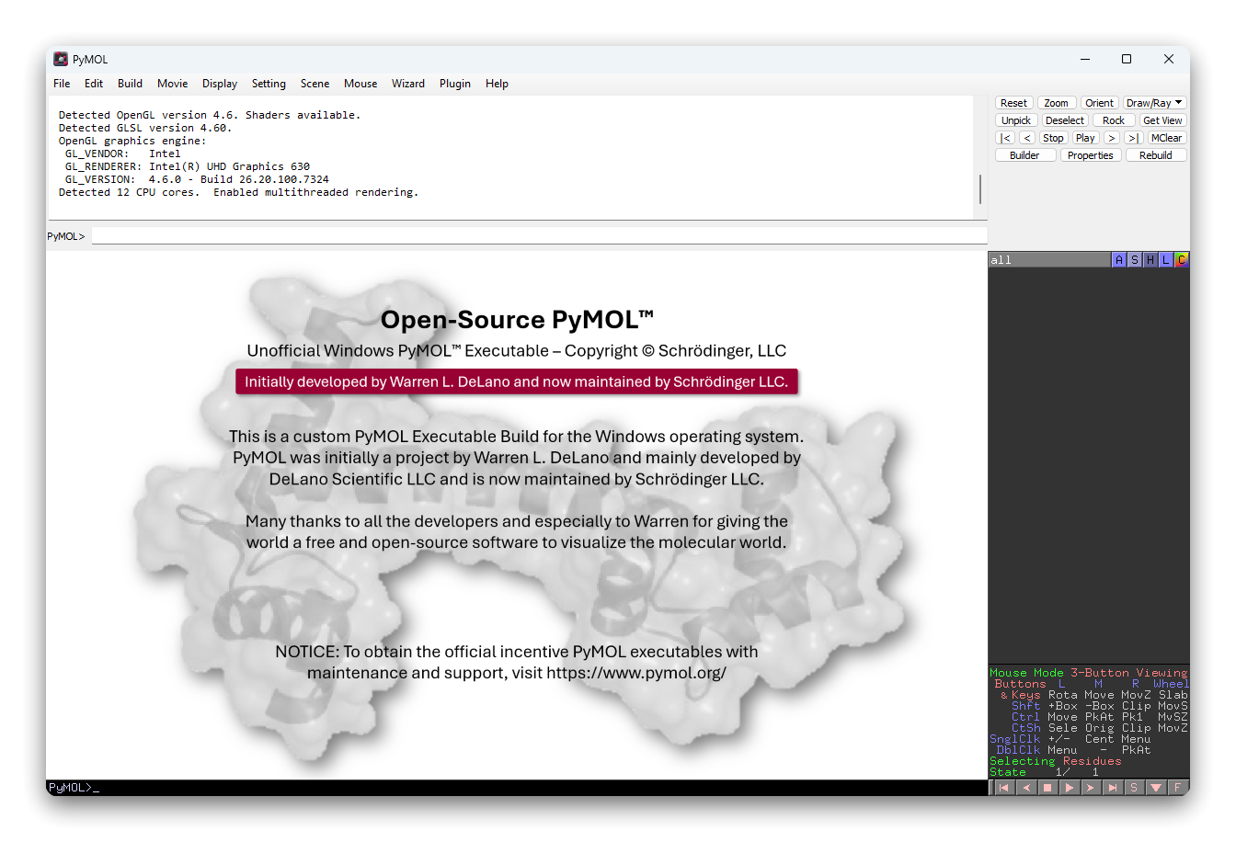Click the Play text button in the top panel
Viewport: 1236px width, 842px height.
coord(1085,138)
